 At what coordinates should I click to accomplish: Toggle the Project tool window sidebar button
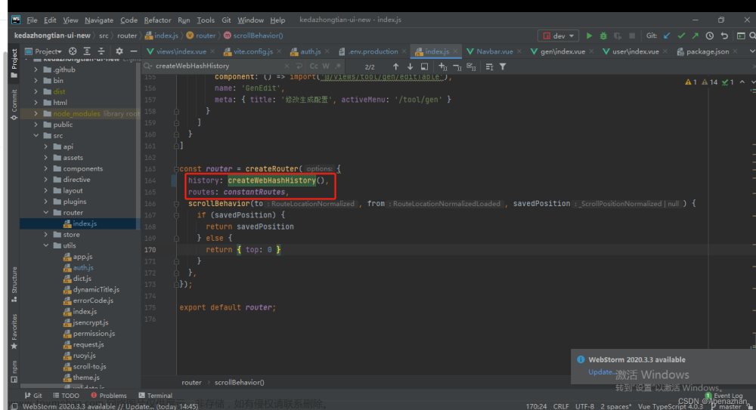coord(14,63)
